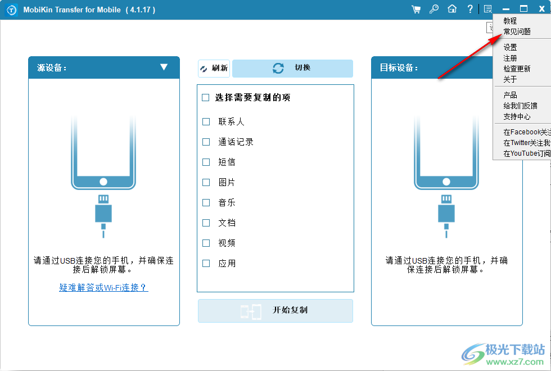Click the 刷新 refresh icon button

pos(214,68)
